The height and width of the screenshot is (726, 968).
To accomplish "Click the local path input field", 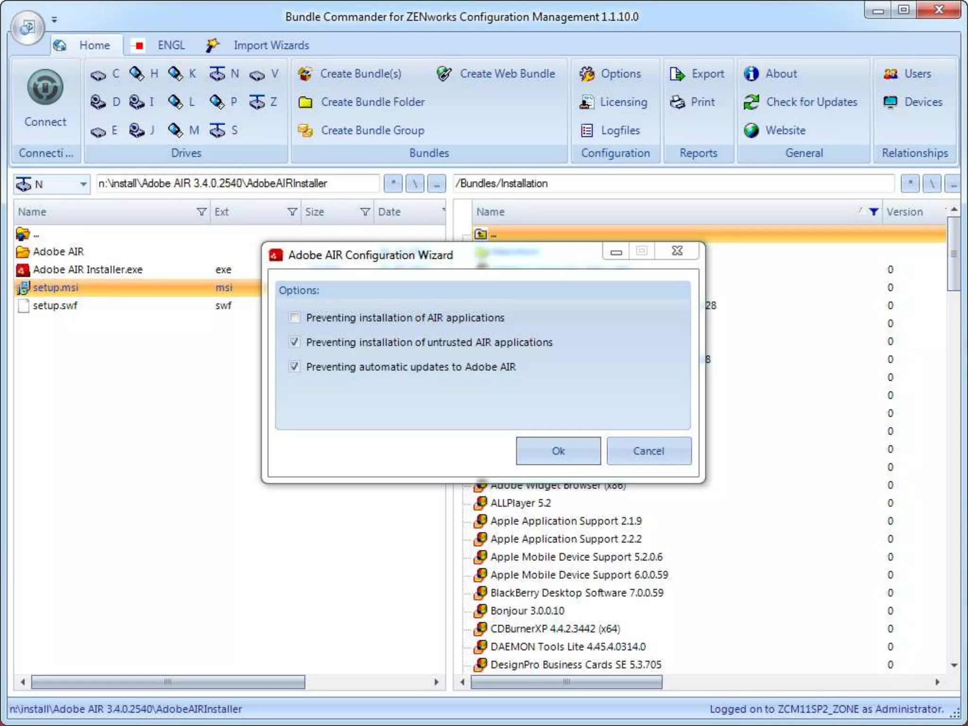I will pyautogui.click(x=237, y=183).
